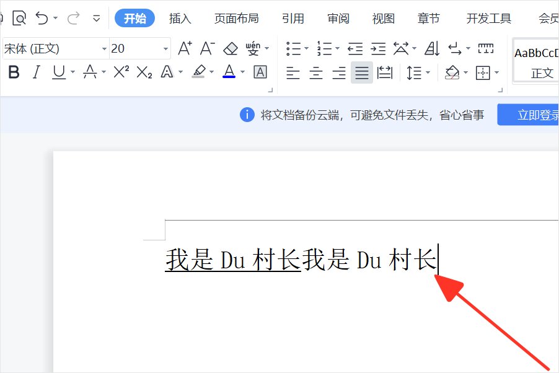Image resolution: width=559 pixels, height=373 pixels.
Task: Open the 审阅 ribbon tab
Action: [x=338, y=19]
